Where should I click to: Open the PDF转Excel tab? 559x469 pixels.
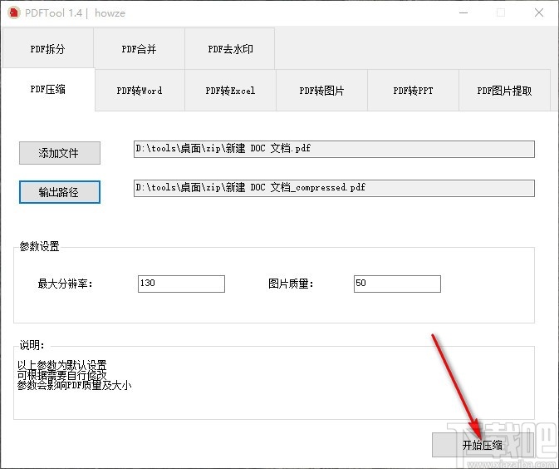(x=230, y=91)
